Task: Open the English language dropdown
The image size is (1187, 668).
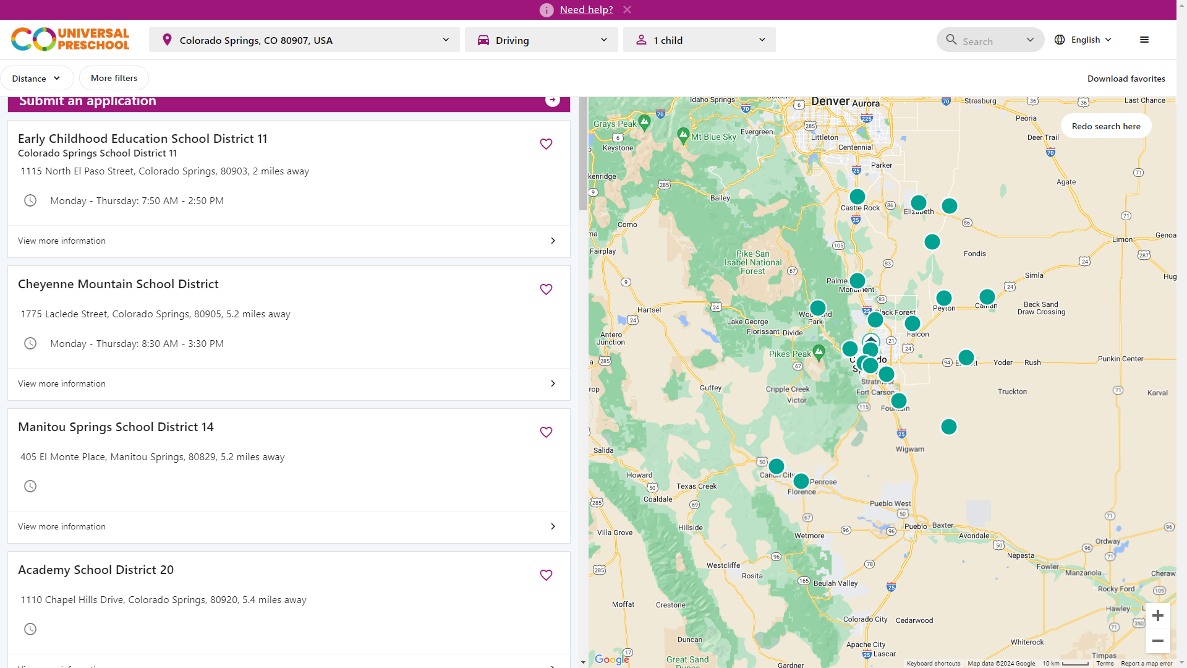Action: pyautogui.click(x=1083, y=40)
